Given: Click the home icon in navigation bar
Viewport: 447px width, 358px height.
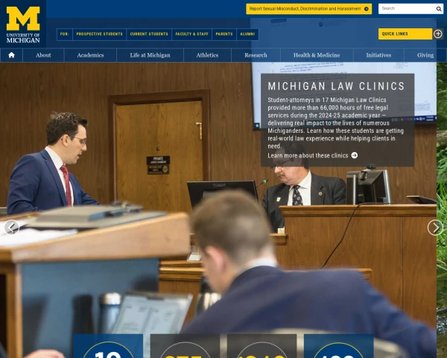Looking at the screenshot, I should point(11,55).
